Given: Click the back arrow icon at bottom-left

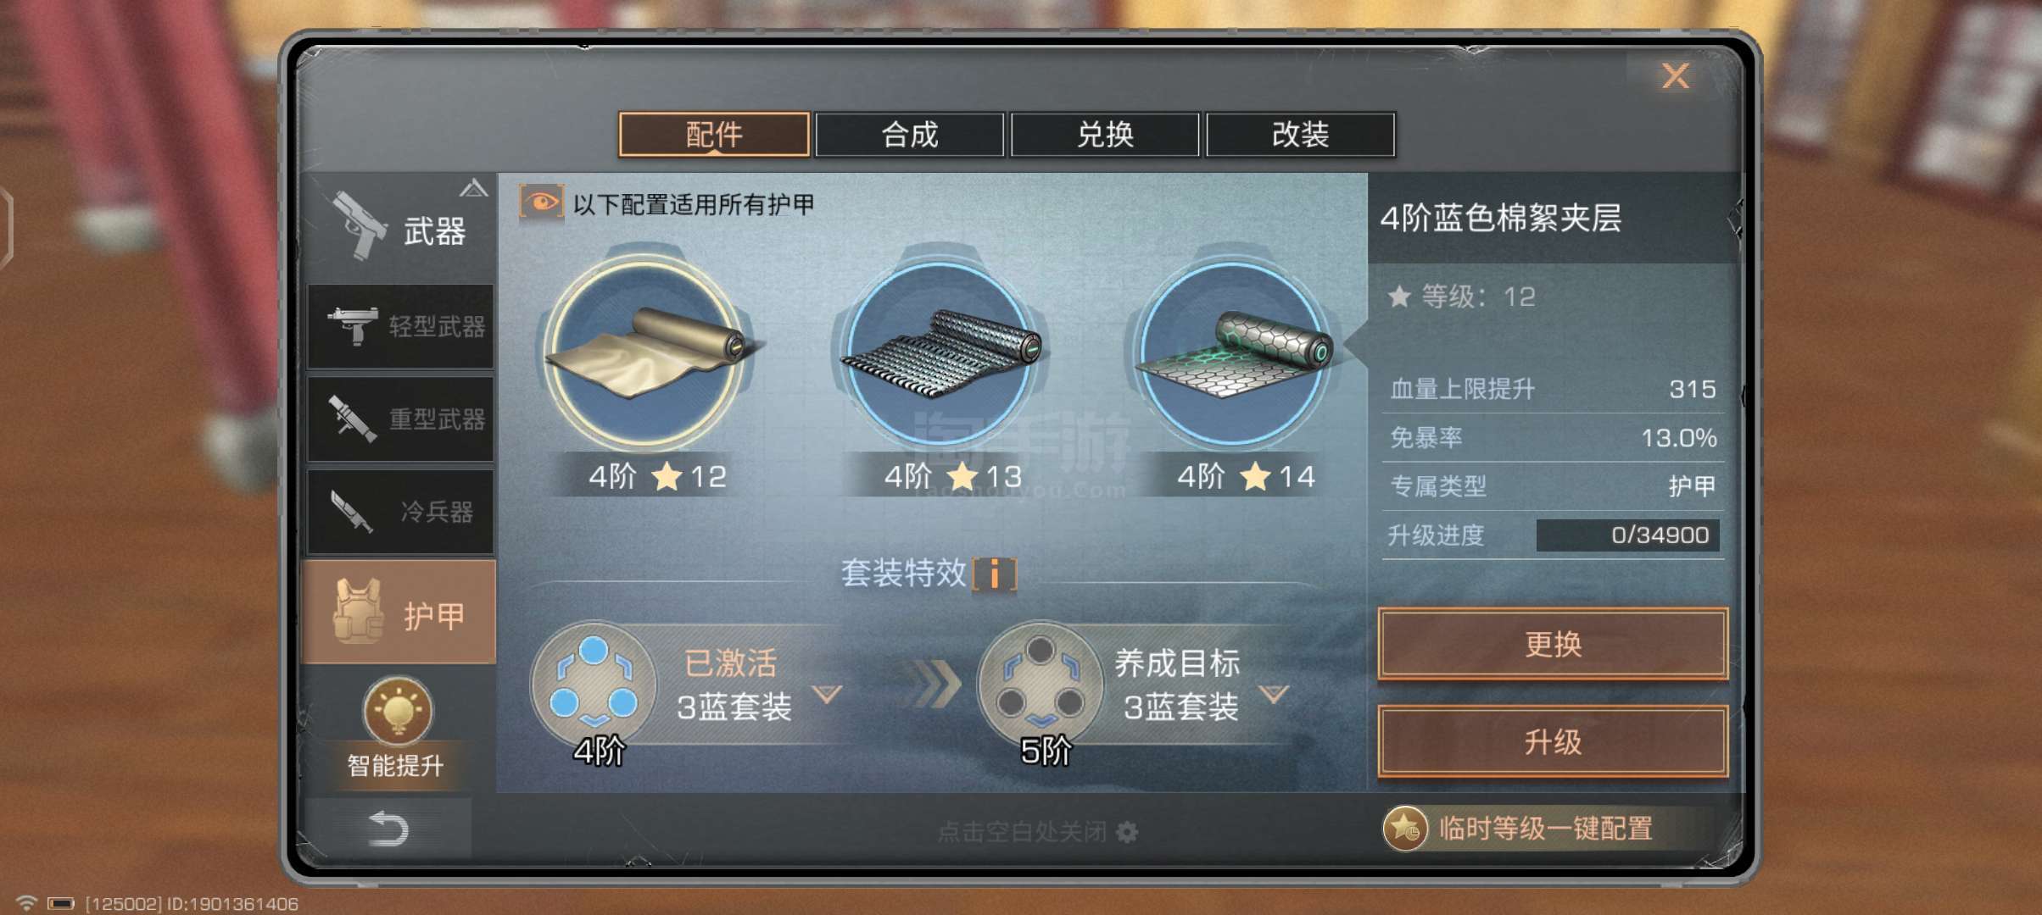Looking at the screenshot, I should click(389, 828).
